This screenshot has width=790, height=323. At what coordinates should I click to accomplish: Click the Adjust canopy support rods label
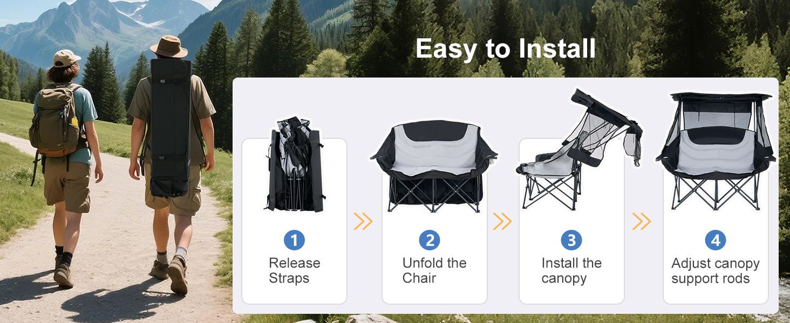tap(716, 271)
